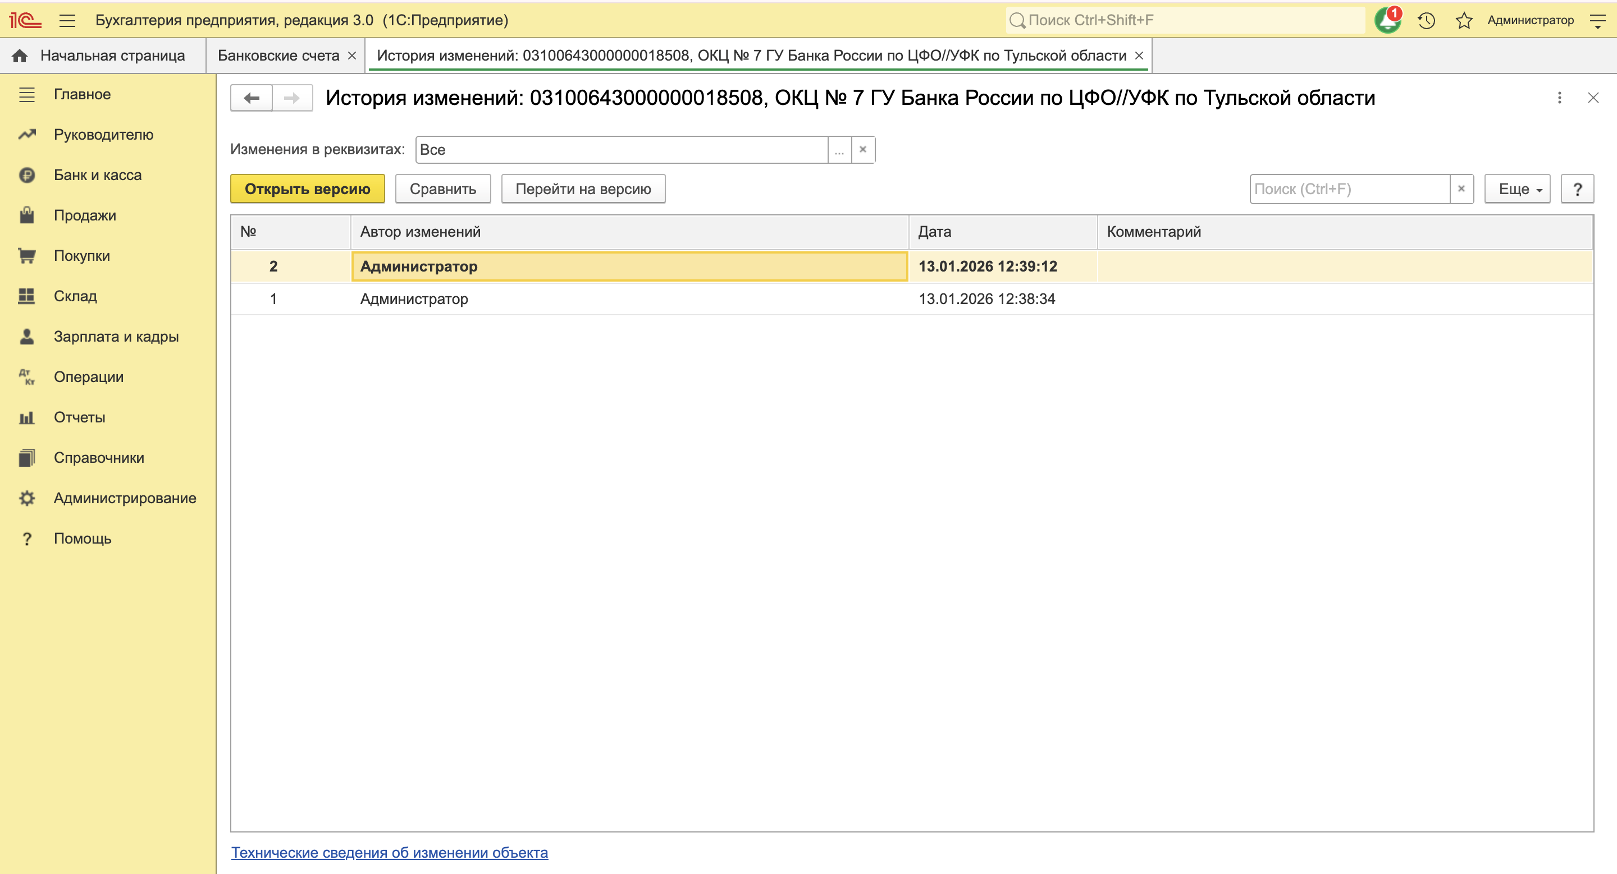1617x874 pixels.
Task: Click the favorites star icon
Action: pyautogui.click(x=1464, y=21)
